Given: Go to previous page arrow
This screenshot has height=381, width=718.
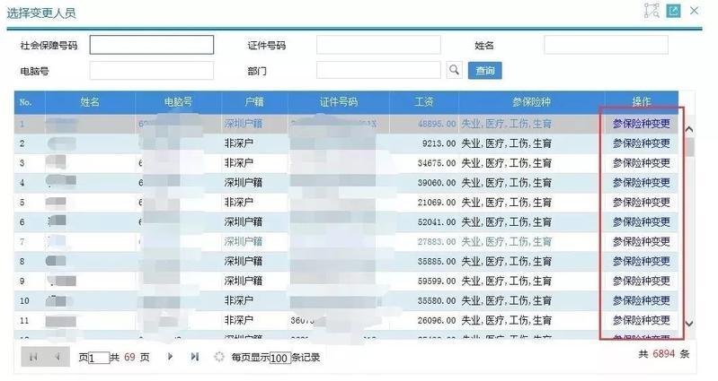Looking at the screenshot, I should [58, 357].
